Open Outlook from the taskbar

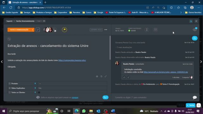point(98,111)
